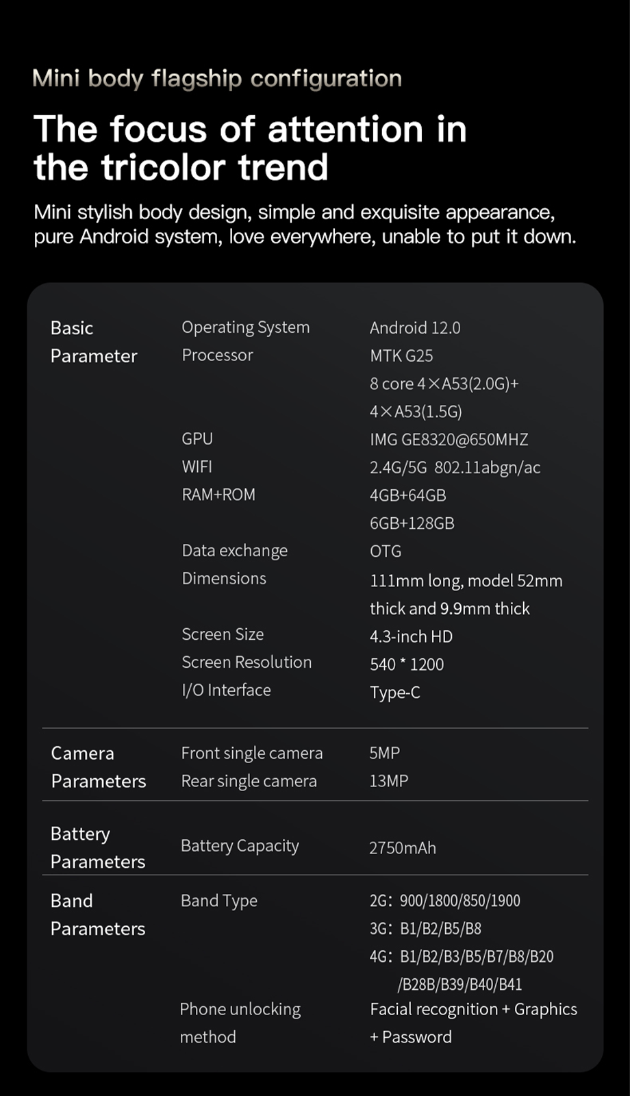Click the 'Operating System' spec label
This screenshot has width=630, height=1096.
(x=245, y=327)
